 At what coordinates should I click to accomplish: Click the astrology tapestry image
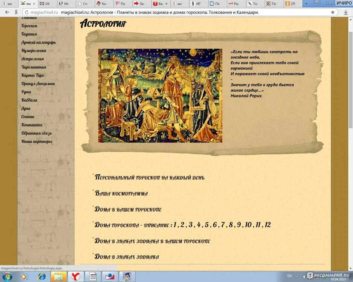click(x=160, y=96)
